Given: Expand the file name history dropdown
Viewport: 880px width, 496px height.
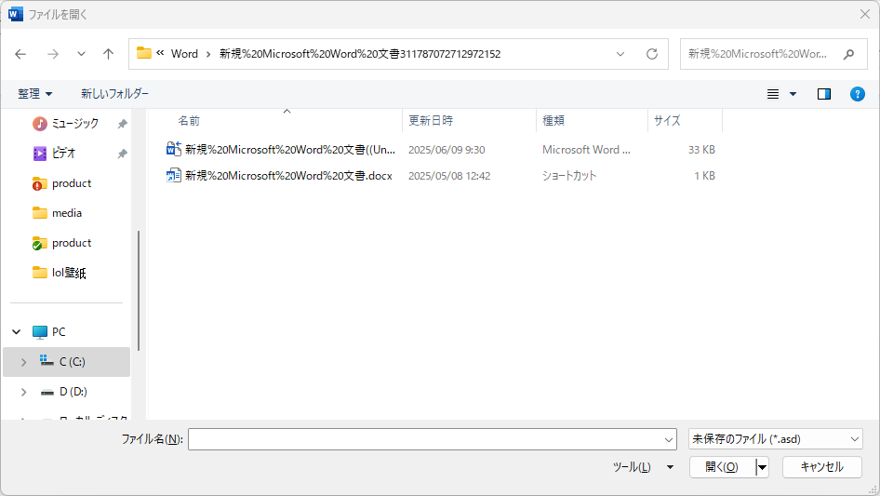Looking at the screenshot, I should [669, 439].
